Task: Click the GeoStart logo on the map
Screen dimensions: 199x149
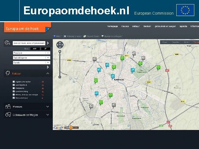Action: pyautogui.click(x=72, y=127)
